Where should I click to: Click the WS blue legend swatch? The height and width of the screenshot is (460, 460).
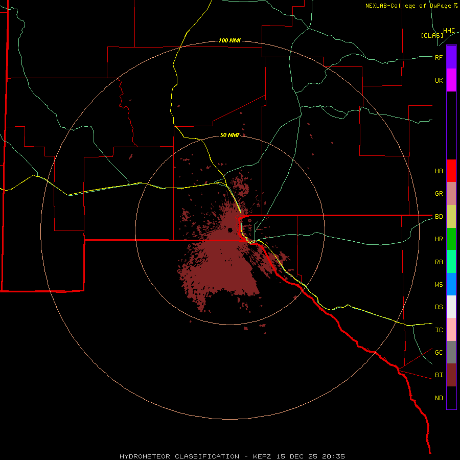tap(451, 284)
